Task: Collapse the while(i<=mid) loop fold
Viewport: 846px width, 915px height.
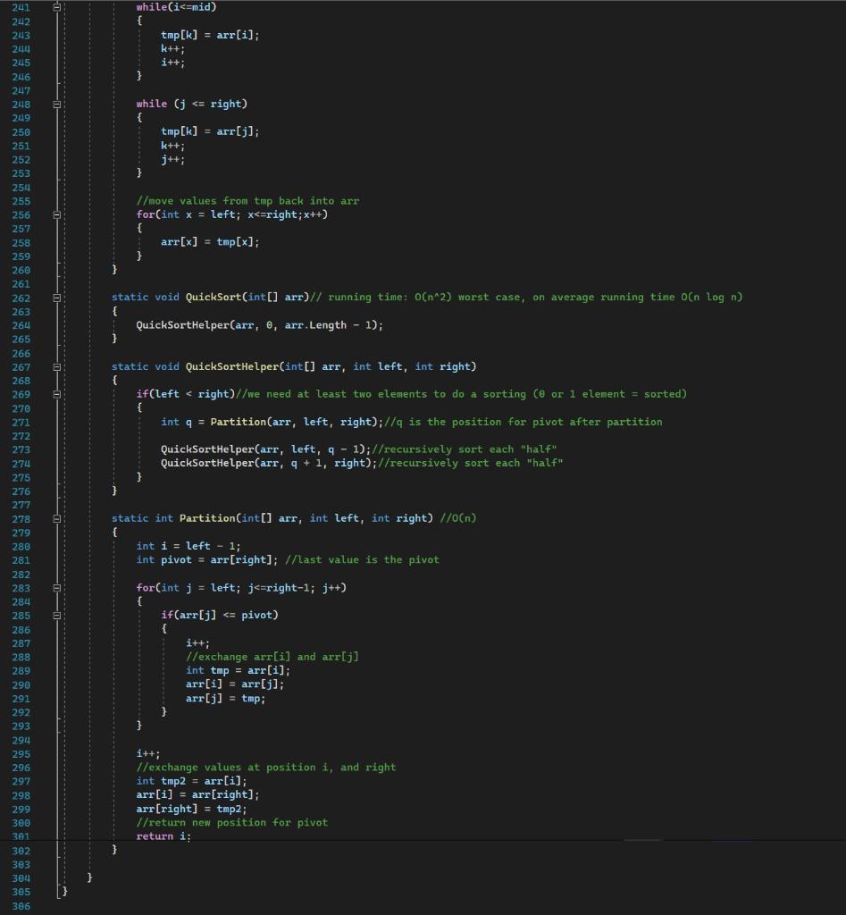Action: click(56, 7)
